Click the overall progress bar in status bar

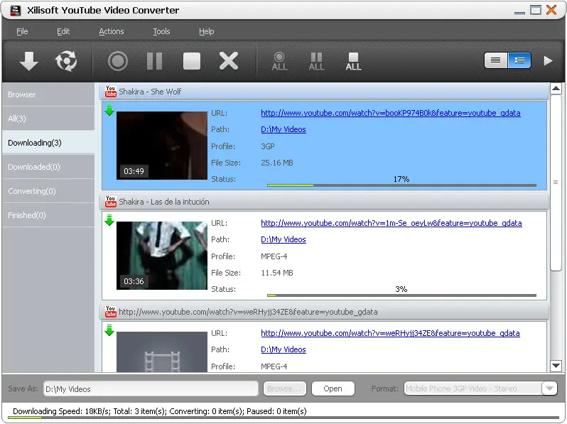[283, 418]
